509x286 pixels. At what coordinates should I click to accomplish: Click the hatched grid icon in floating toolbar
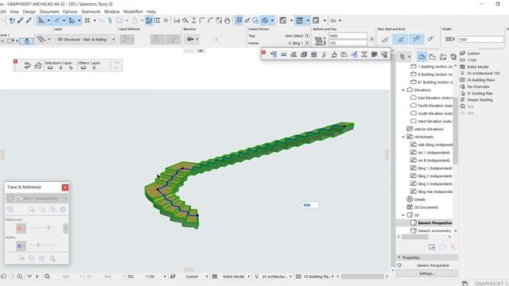pos(313,55)
